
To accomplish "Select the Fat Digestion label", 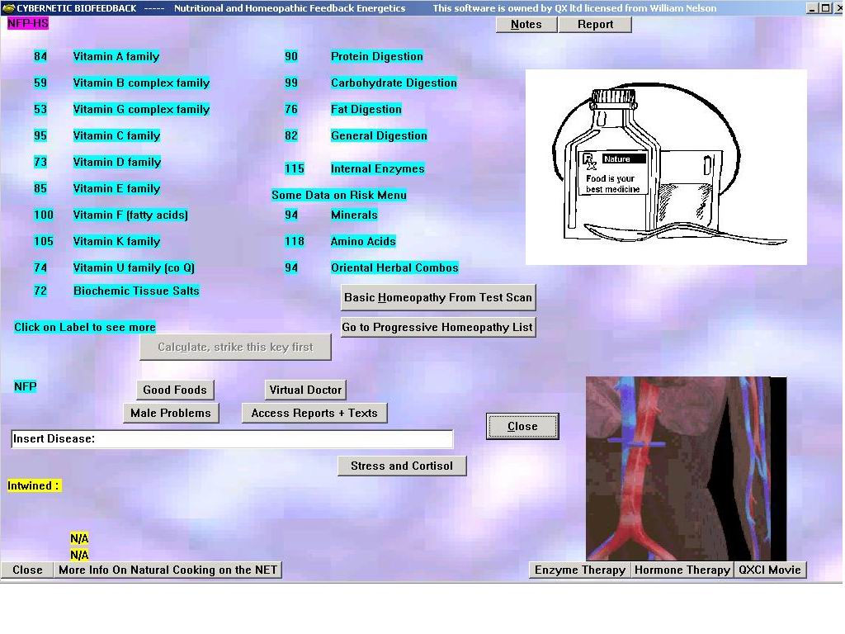I will (x=366, y=110).
